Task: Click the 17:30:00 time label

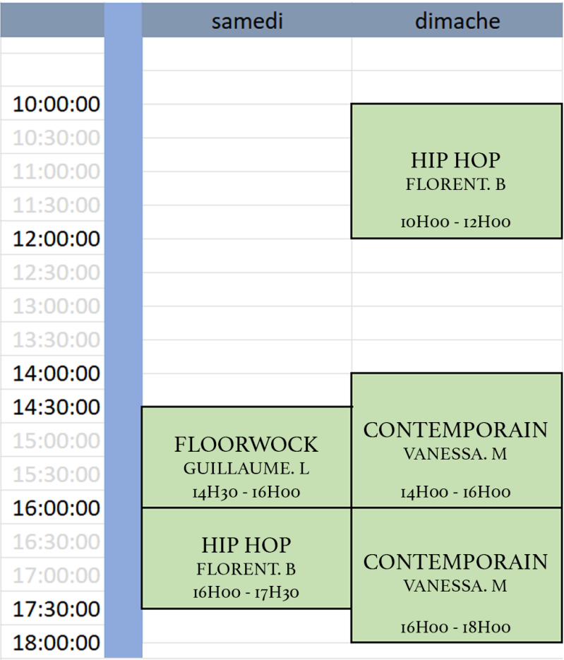Action: pyautogui.click(x=56, y=608)
